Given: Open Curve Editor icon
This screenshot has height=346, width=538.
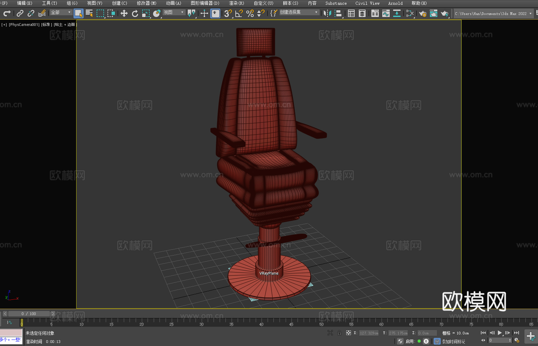Looking at the screenshot, I should pos(386,13).
